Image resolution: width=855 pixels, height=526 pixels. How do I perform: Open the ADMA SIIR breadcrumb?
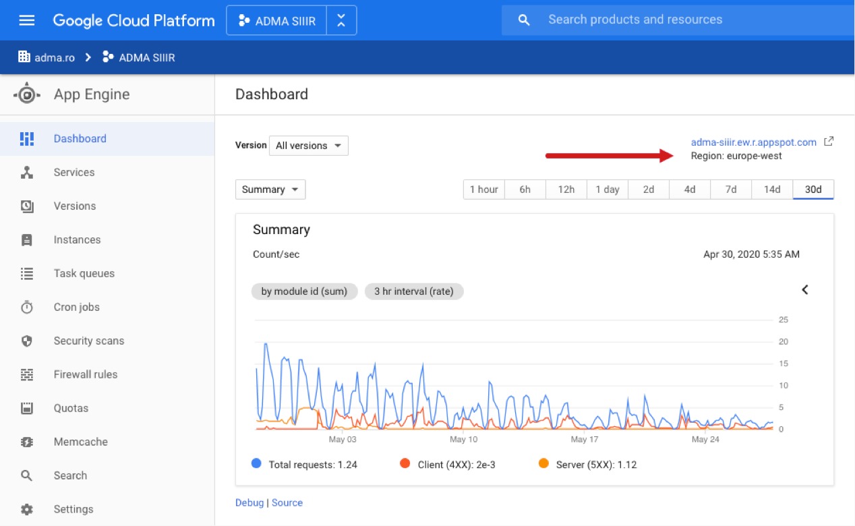point(147,57)
